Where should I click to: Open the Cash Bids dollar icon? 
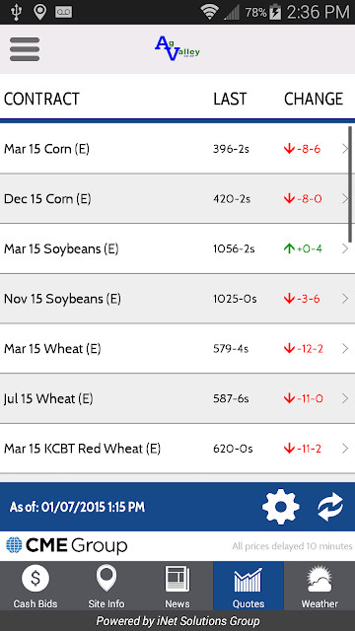tap(35, 579)
